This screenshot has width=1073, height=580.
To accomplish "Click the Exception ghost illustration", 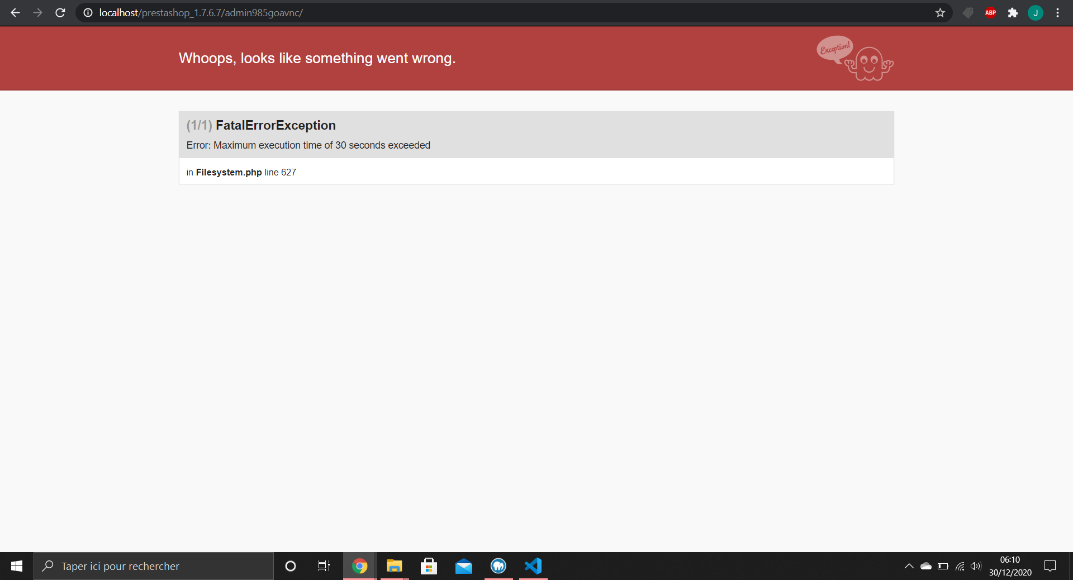I will (x=855, y=58).
